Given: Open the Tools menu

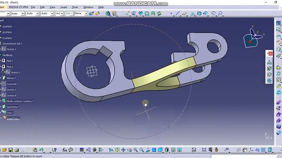Looking at the screenshot, I should (x=75, y=7).
